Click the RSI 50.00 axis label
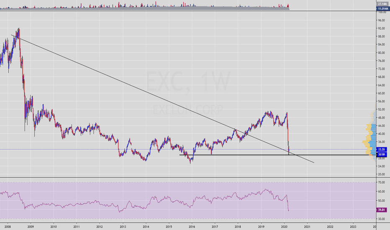This screenshot has width=390, height=230. point(382,201)
